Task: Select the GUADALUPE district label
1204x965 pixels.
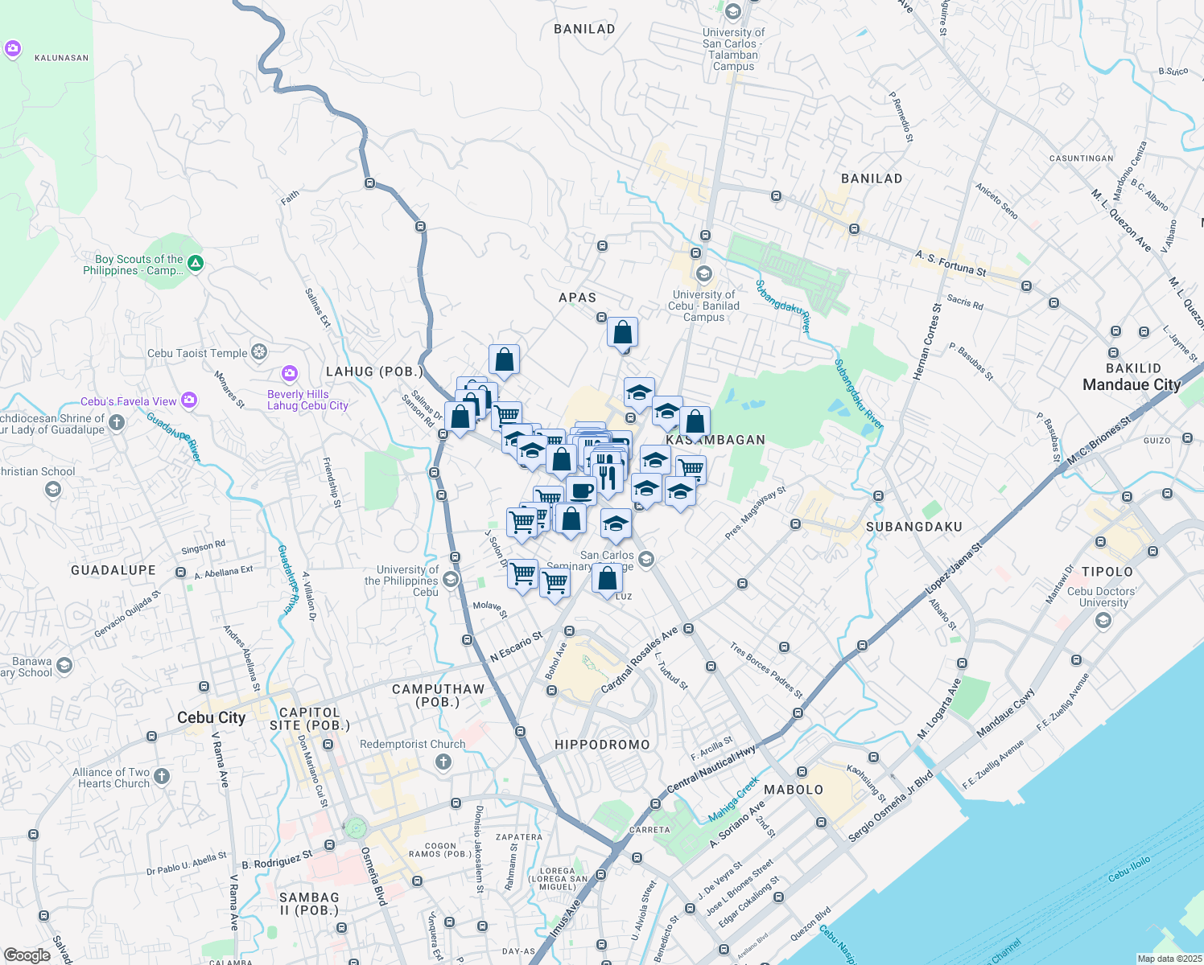Action: [x=113, y=570]
